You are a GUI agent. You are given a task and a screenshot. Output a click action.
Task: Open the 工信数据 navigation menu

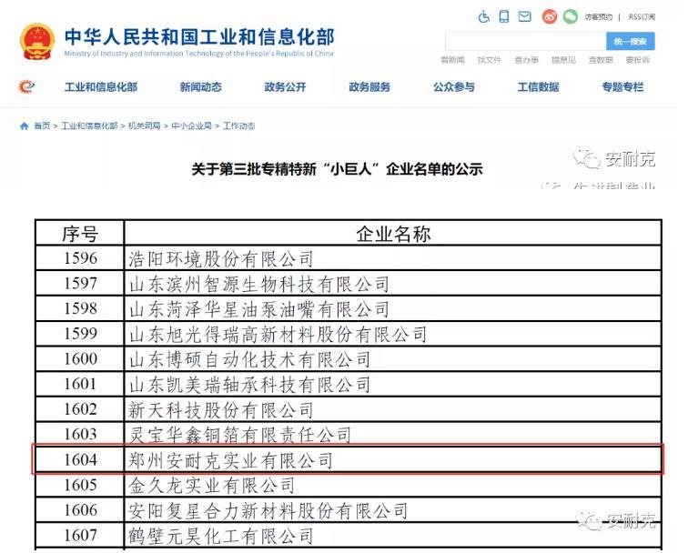539,86
